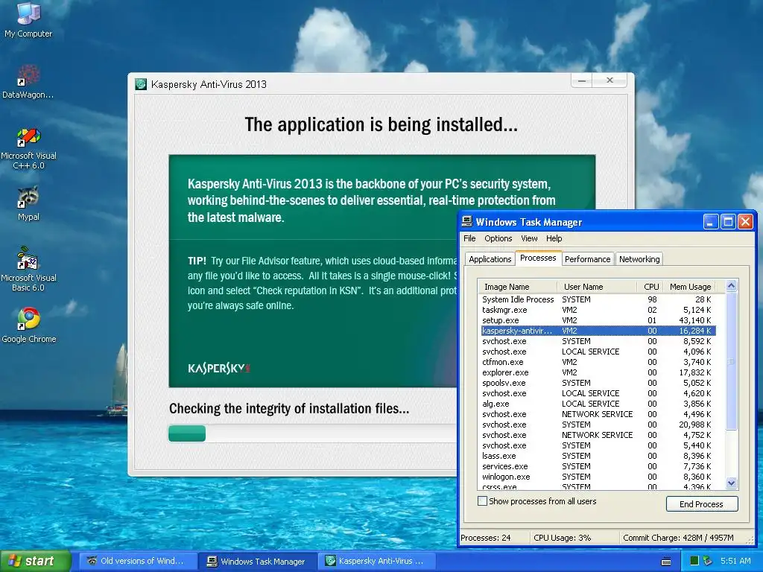Click the green CPU meter tray icon
763x572 pixels.
click(x=694, y=561)
